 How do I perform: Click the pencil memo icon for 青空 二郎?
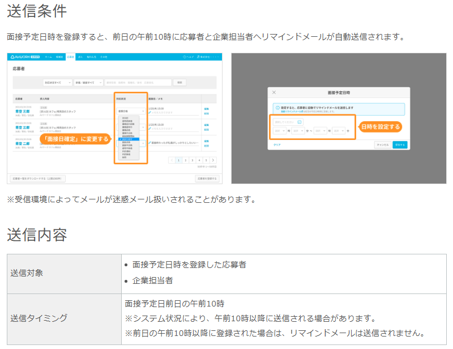coord(149,143)
